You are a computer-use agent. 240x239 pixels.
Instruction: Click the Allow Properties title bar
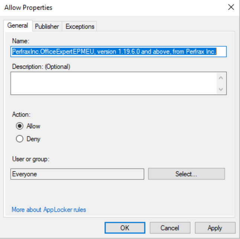111,7
